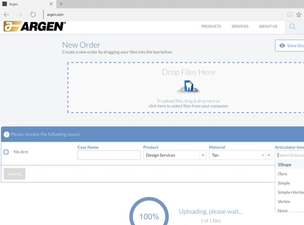Click link to select files from computer

[x=188, y=106]
